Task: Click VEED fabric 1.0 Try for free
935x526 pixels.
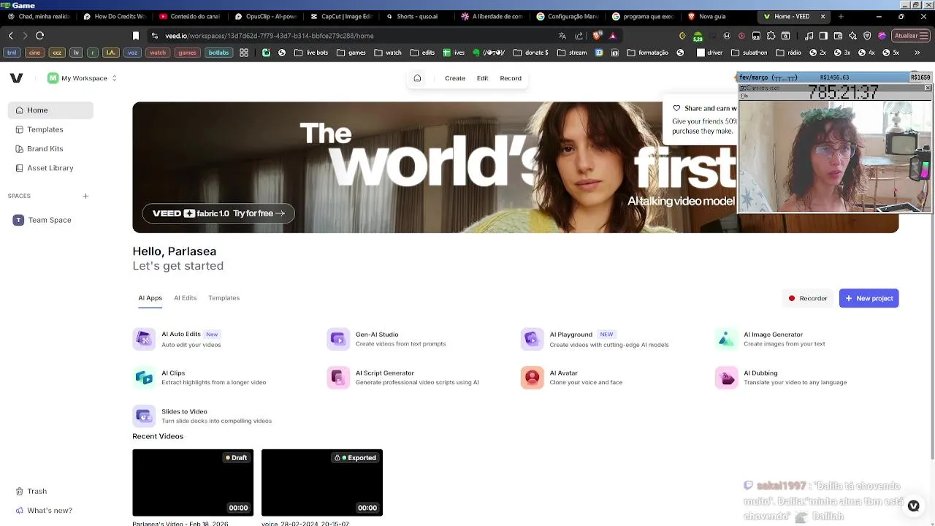Action: pos(218,213)
